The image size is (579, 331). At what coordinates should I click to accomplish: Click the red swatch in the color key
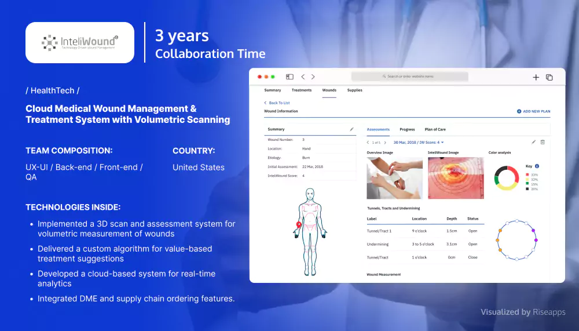pos(527,174)
